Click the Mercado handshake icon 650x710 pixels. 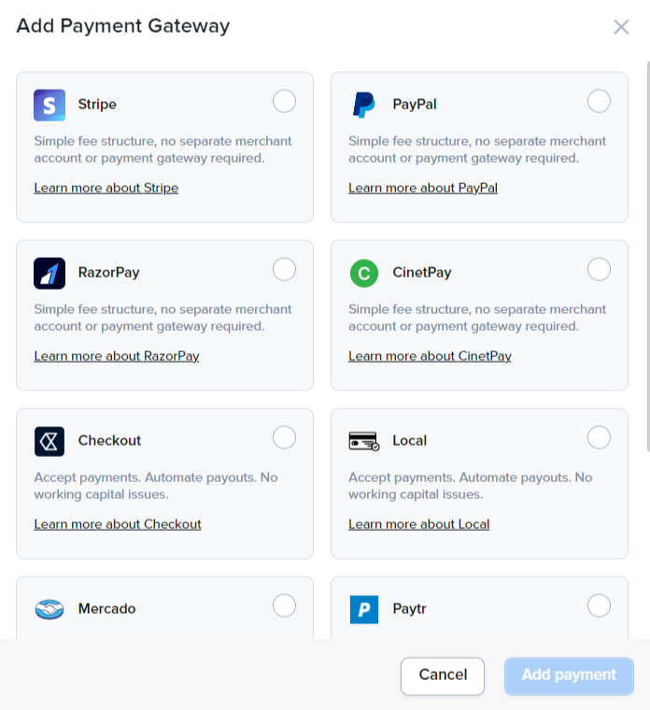click(49, 609)
